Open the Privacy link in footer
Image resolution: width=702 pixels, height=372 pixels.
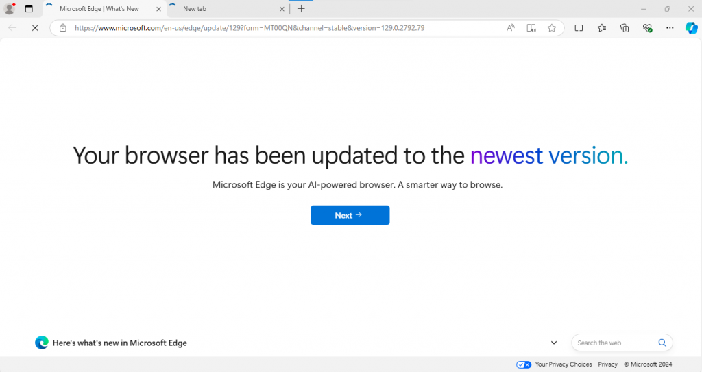point(607,364)
